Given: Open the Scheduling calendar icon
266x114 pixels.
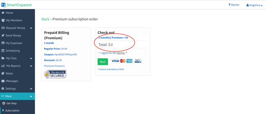Looking at the screenshot, I should tap(3, 51).
